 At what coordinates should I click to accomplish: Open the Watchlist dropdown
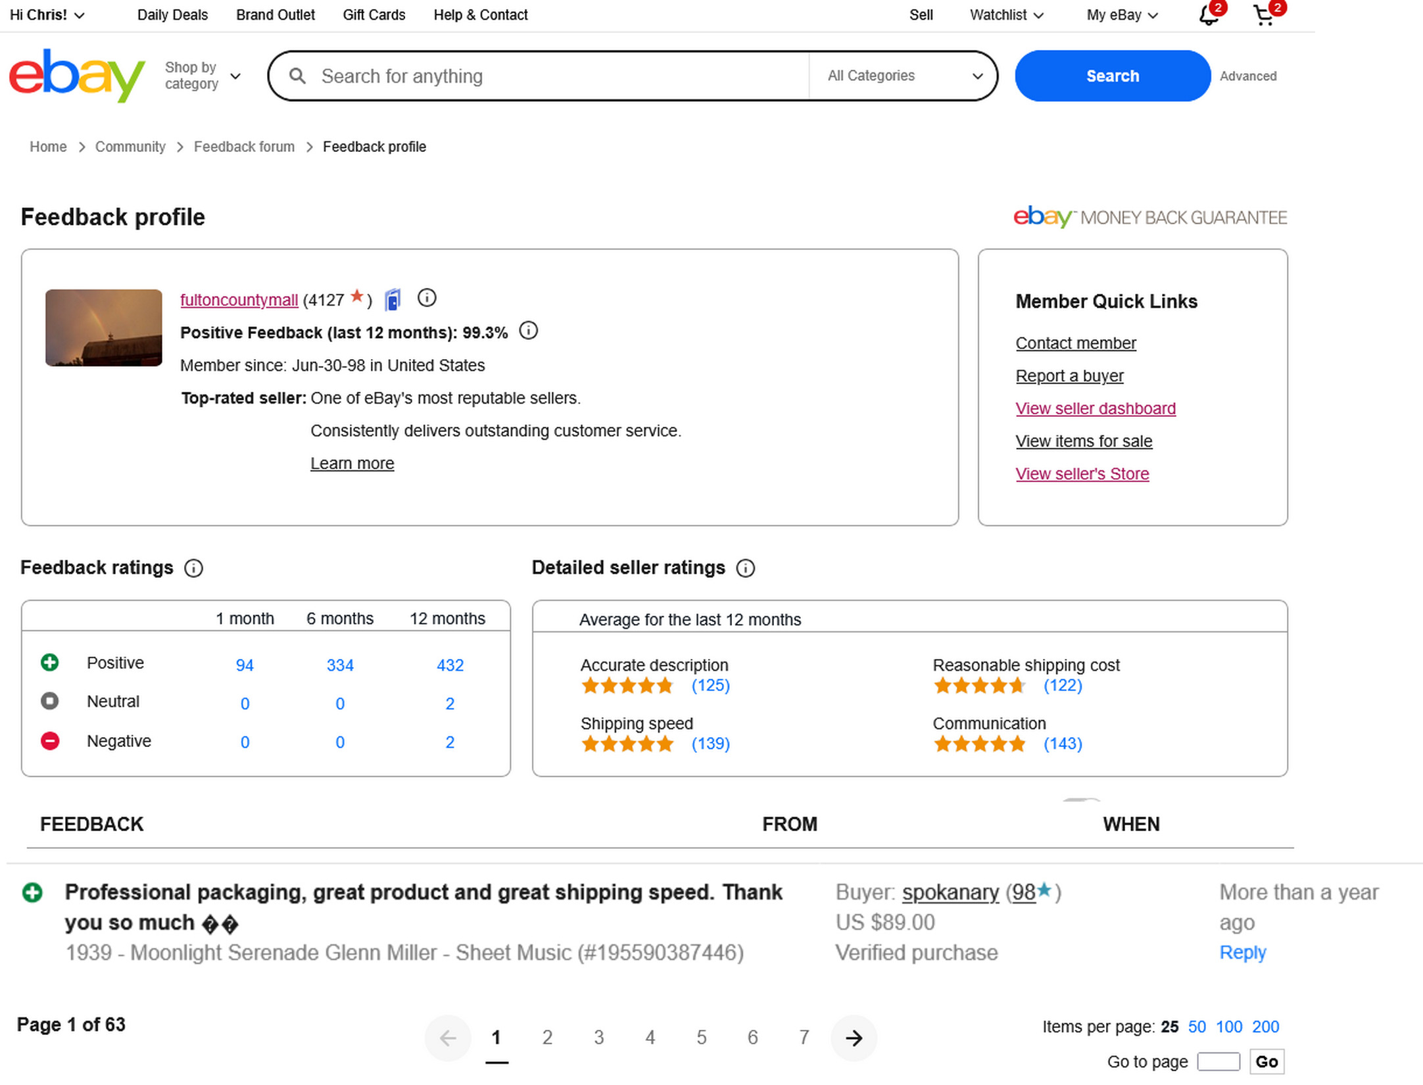point(1006,15)
